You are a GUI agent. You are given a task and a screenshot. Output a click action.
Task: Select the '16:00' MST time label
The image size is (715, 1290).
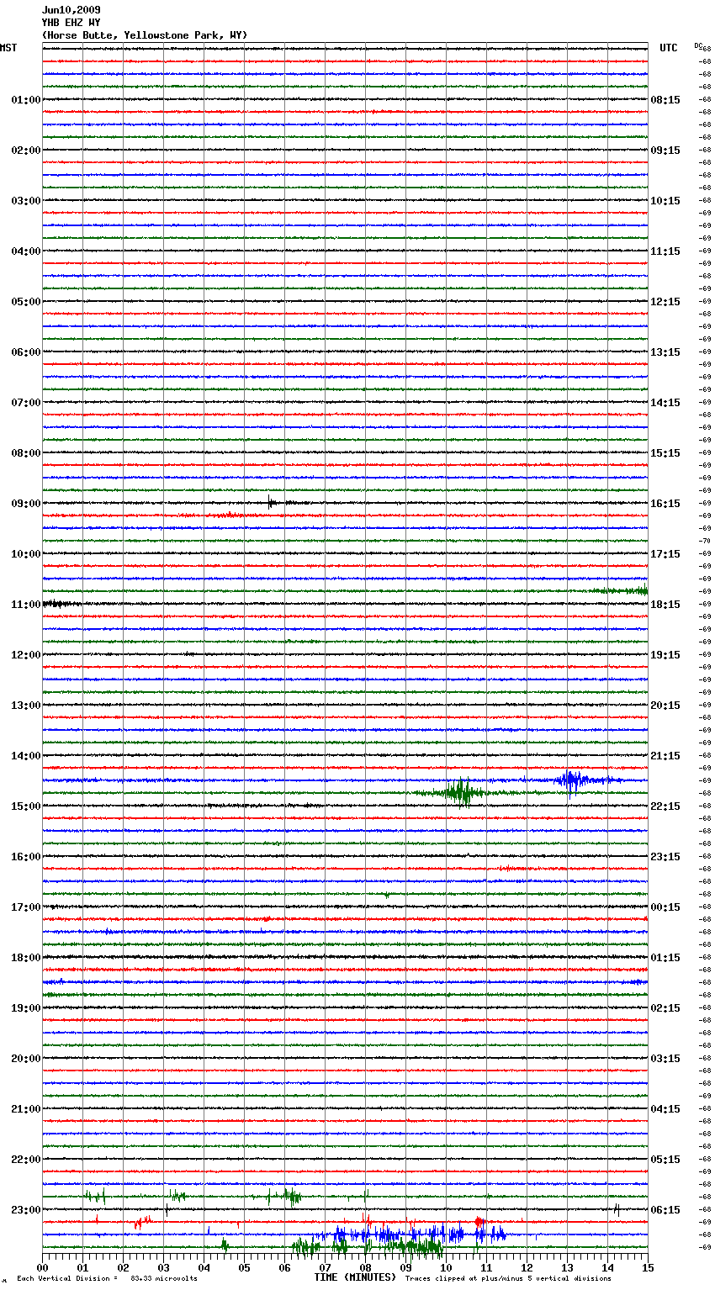pos(26,857)
